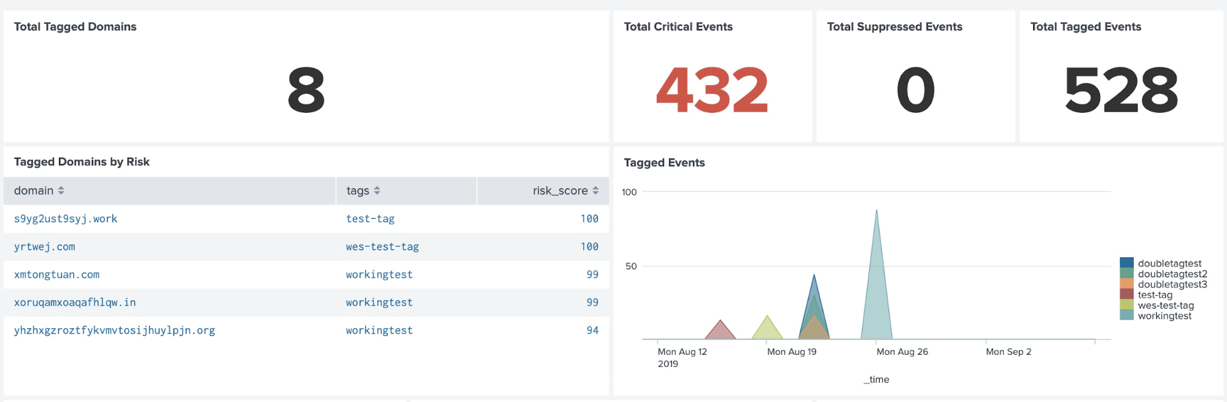The width and height of the screenshot is (1227, 402).
Task: Click the tags column header
Action: 406,191
